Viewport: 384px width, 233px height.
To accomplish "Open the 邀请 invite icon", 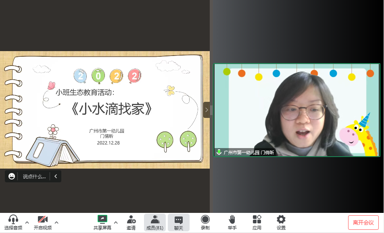I will click(x=131, y=219).
